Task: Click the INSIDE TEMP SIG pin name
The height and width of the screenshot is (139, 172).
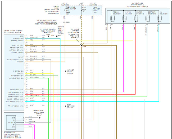Action: pyautogui.click(x=17, y=76)
